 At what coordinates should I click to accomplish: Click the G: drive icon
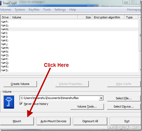click(3, 26)
